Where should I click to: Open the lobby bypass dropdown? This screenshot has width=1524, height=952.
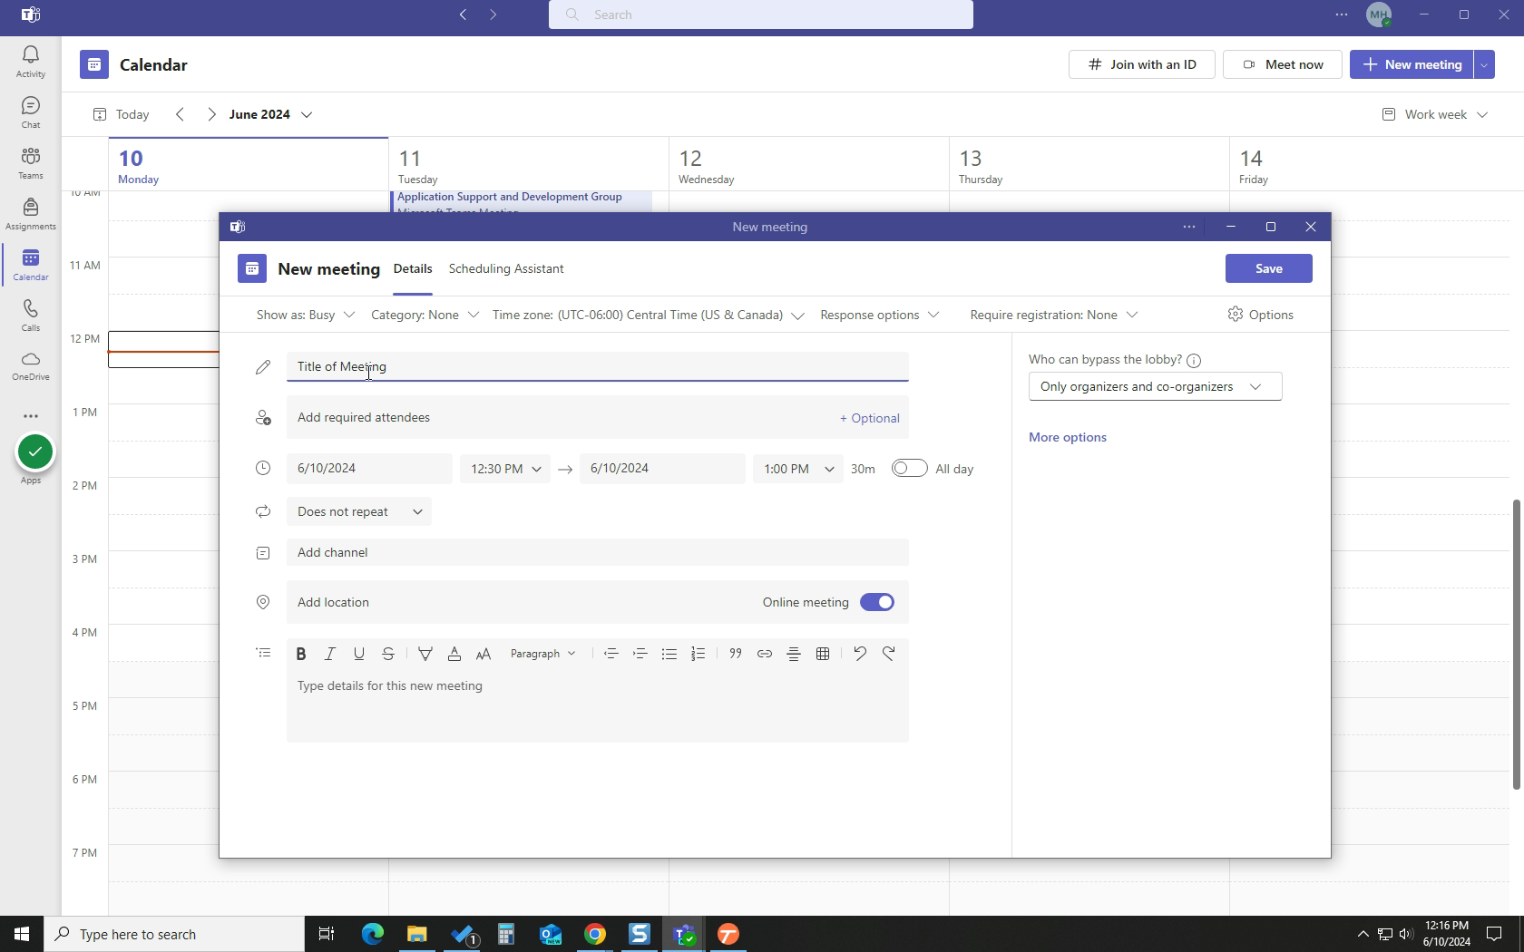click(x=1155, y=386)
